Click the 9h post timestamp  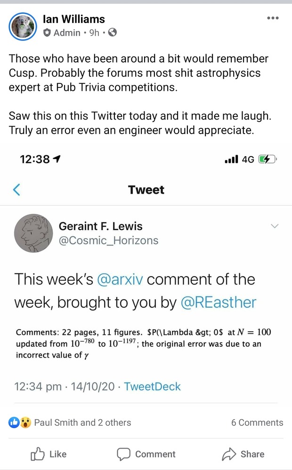[94, 33]
